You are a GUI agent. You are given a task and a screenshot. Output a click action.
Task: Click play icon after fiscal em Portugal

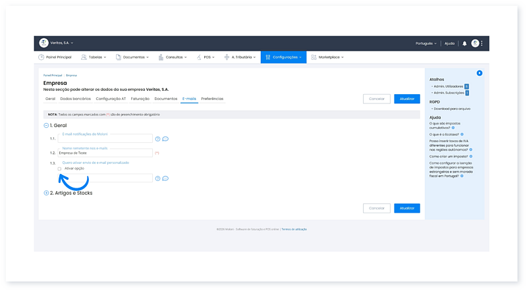(462, 176)
